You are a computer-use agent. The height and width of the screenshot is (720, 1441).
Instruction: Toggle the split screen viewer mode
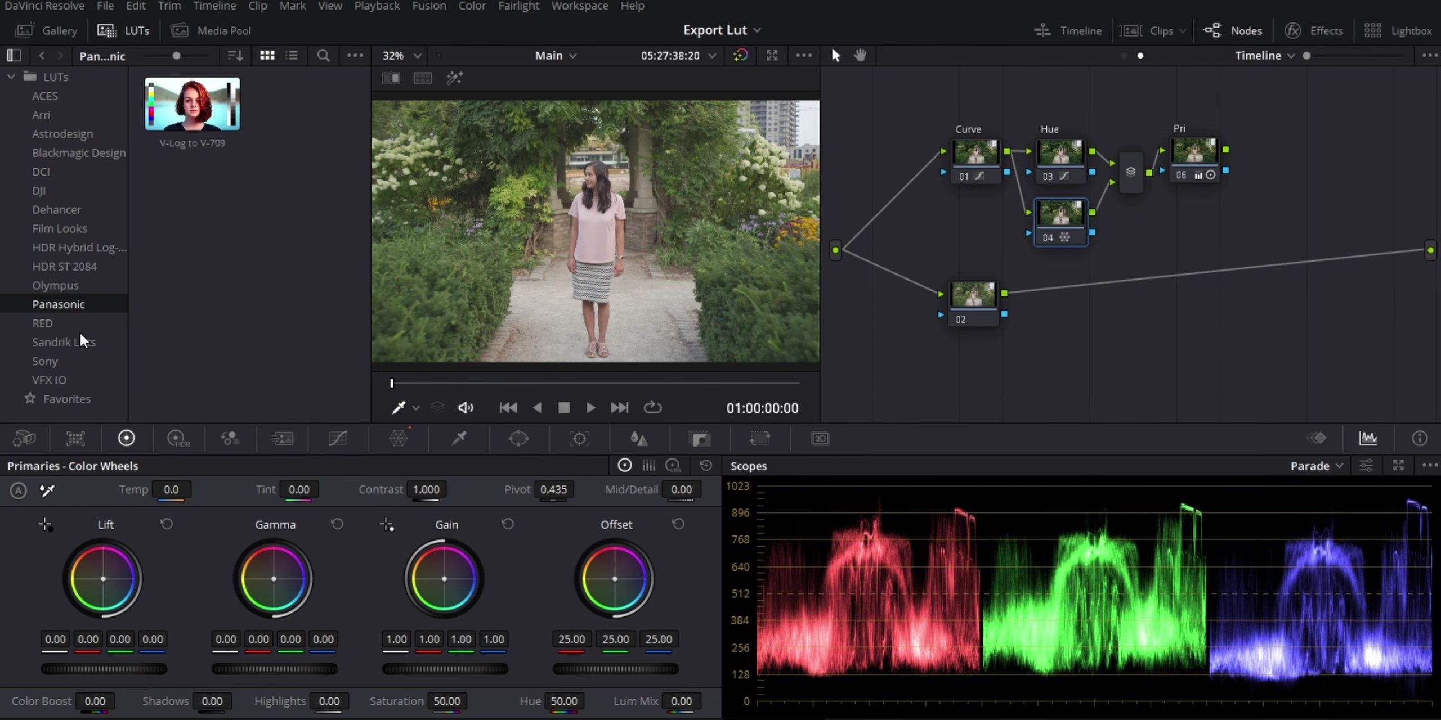coord(423,78)
